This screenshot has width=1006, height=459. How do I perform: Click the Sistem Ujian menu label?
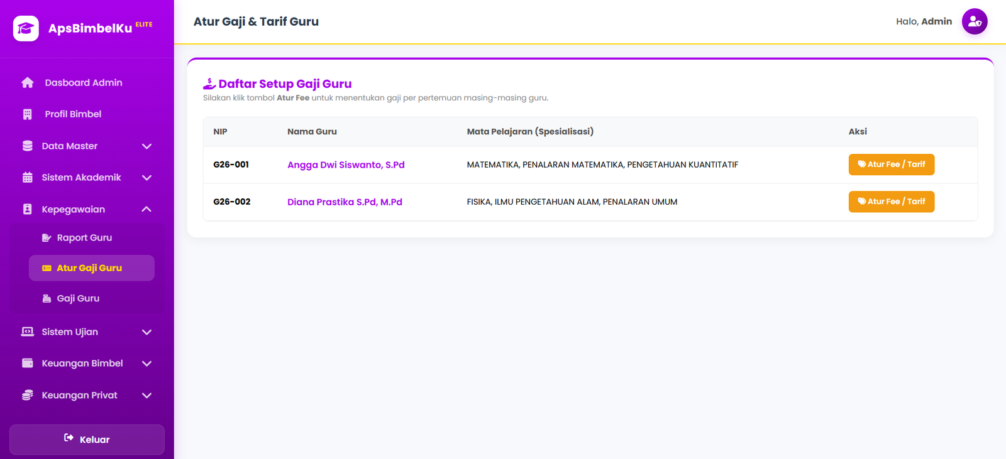click(x=70, y=332)
